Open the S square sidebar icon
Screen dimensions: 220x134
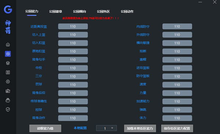pos(8,72)
